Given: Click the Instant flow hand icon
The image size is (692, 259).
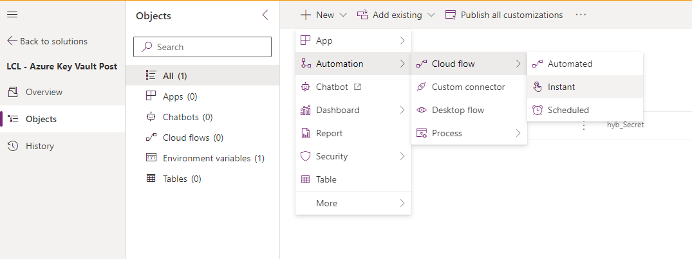Looking at the screenshot, I should [537, 87].
